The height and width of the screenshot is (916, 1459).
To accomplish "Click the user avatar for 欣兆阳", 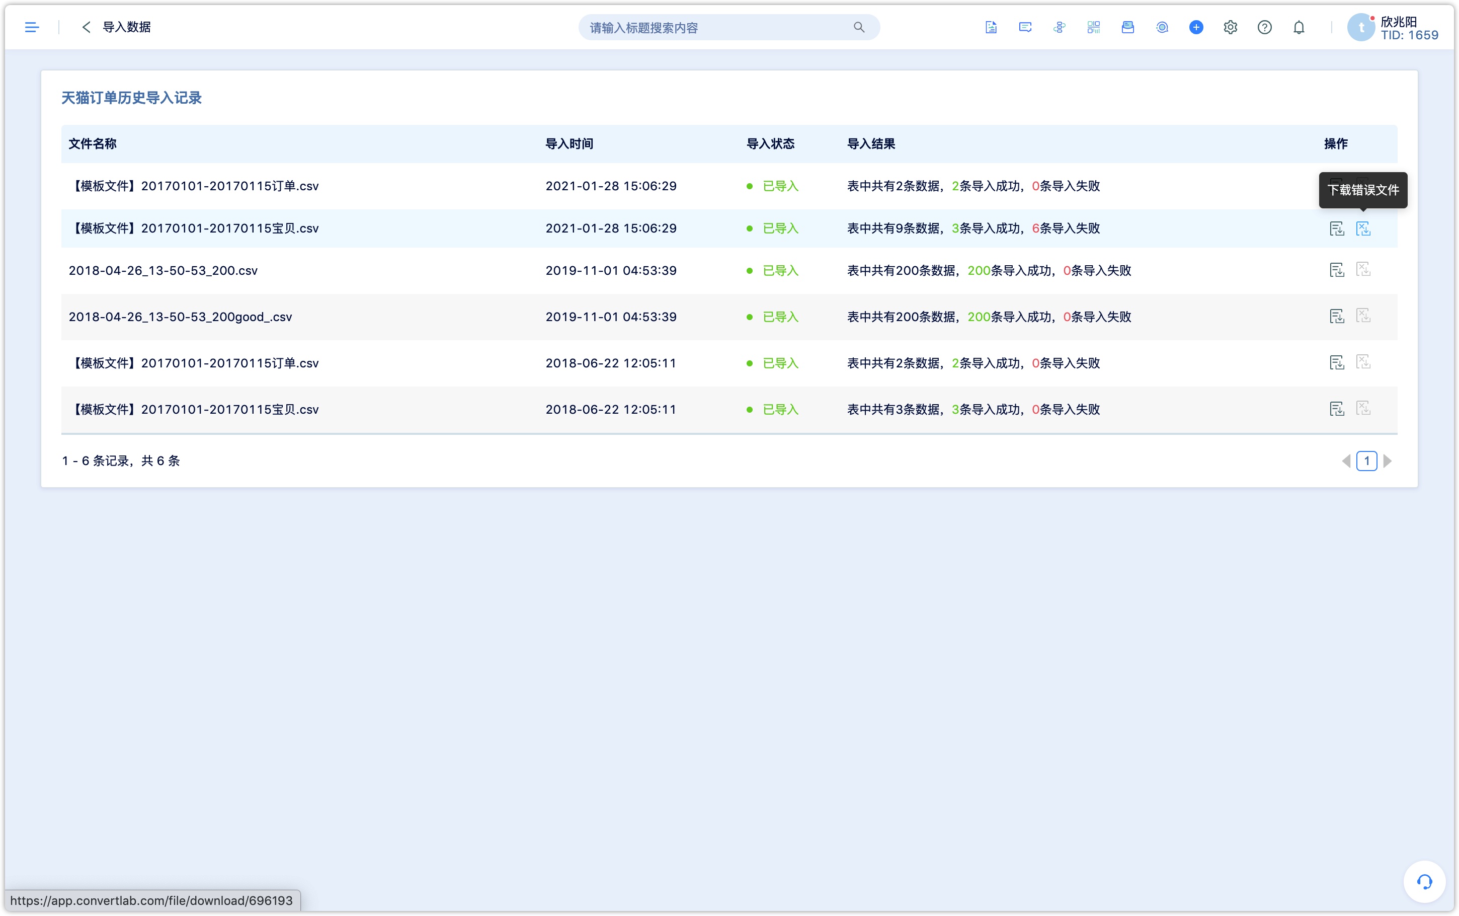I will (1361, 27).
